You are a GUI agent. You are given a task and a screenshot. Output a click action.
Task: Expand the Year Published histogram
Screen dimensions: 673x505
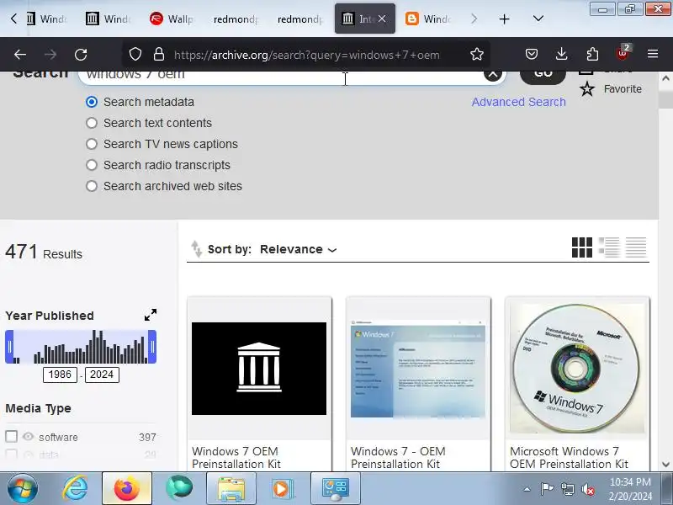coord(151,315)
